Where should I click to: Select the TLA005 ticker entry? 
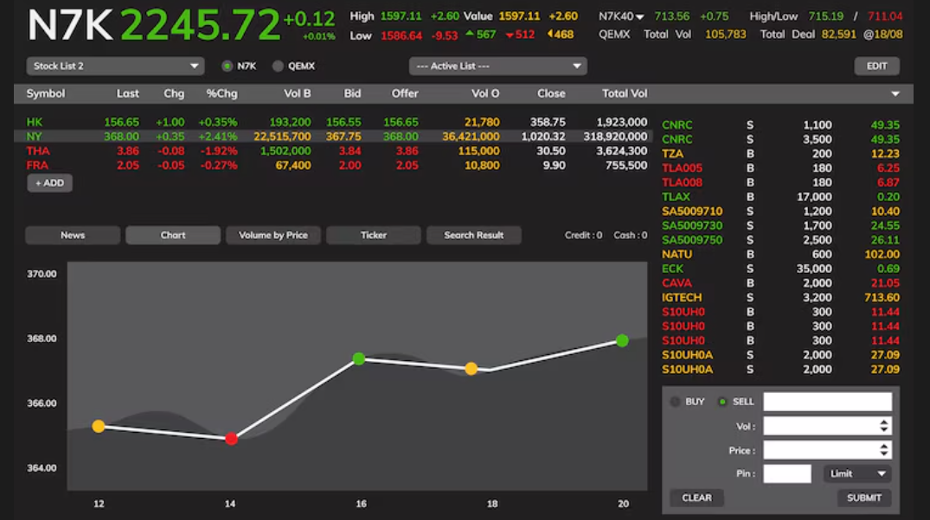(x=780, y=168)
